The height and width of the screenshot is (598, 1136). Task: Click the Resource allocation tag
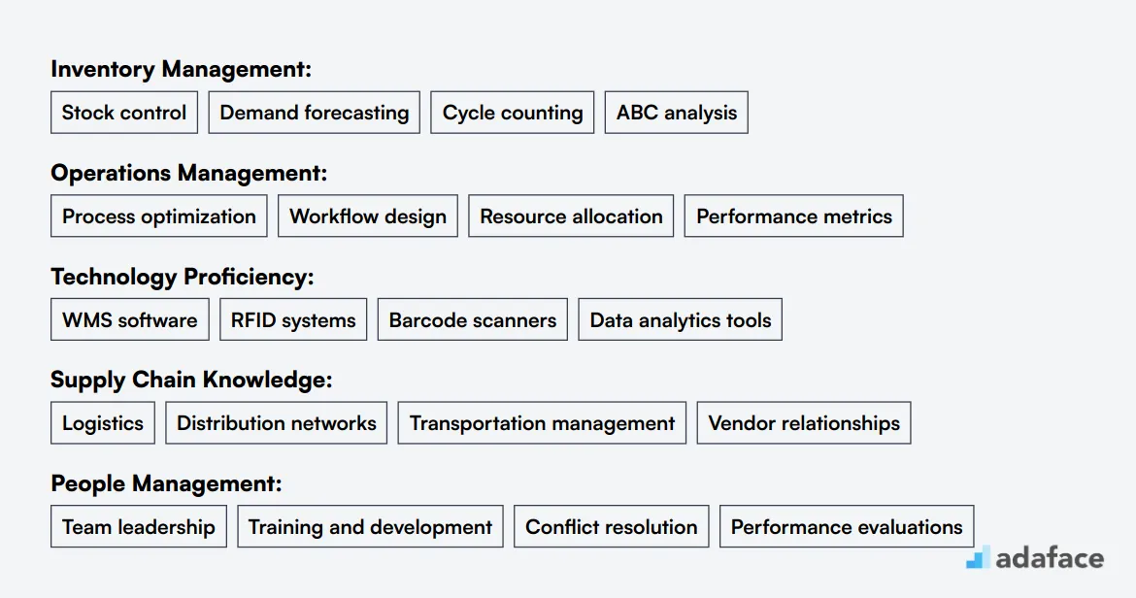tap(571, 216)
